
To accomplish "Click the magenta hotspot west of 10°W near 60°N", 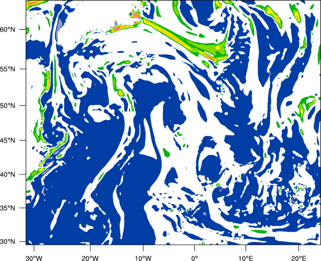I will [x=117, y=29].
